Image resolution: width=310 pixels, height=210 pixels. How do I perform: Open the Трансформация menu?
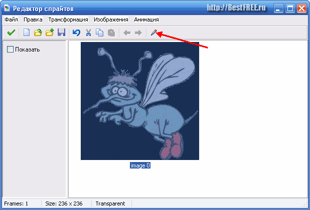[68, 19]
